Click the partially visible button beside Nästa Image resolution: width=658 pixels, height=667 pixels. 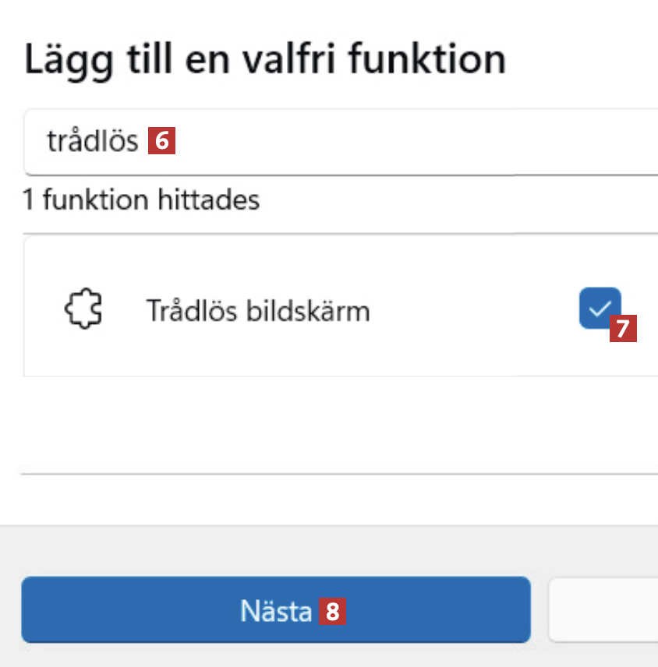point(604,610)
